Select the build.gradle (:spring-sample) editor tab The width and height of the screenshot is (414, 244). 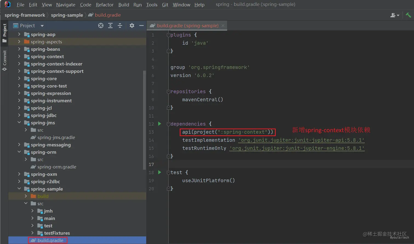[x=187, y=25]
